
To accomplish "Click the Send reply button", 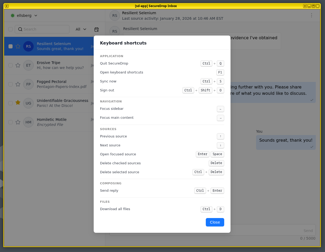I will (308, 230).
